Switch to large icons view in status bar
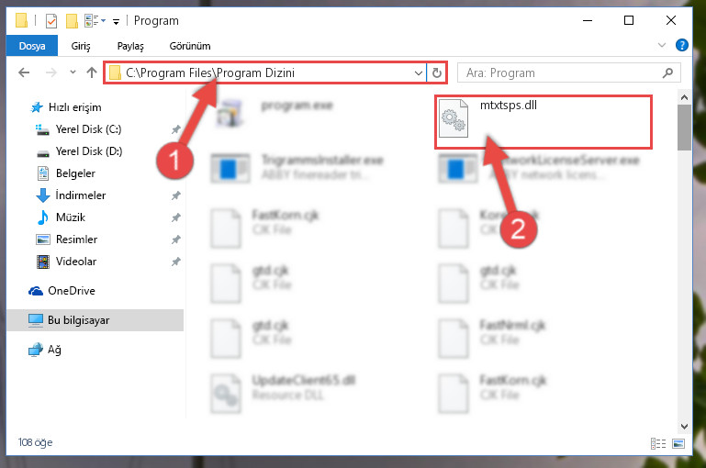The height and width of the screenshot is (468, 706). (678, 444)
